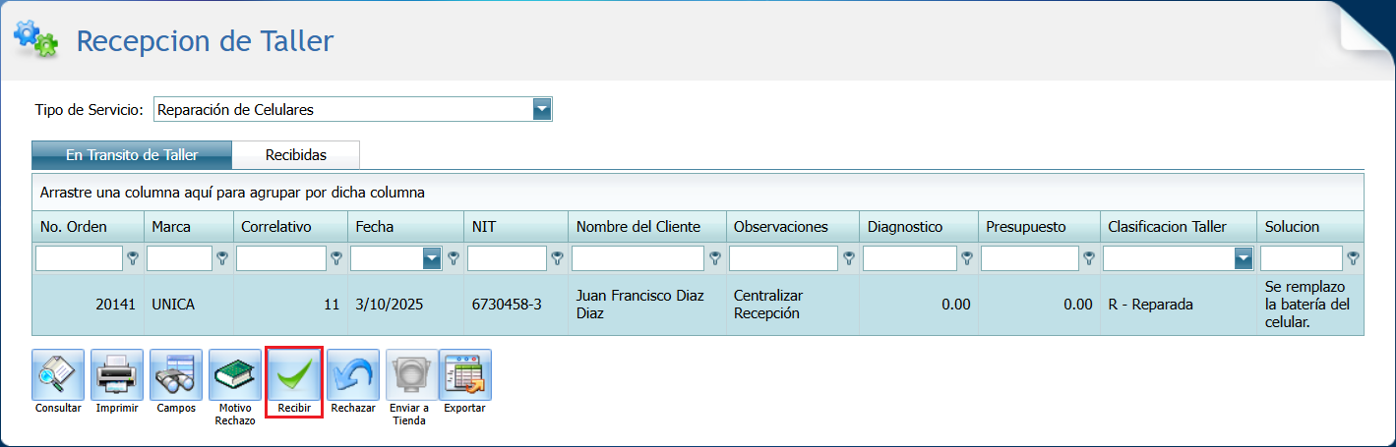Sort by Nombre del Cliente column header
The height and width of the screenshot is (447, 1396).
pyautogui.click(x=647, y=226)
